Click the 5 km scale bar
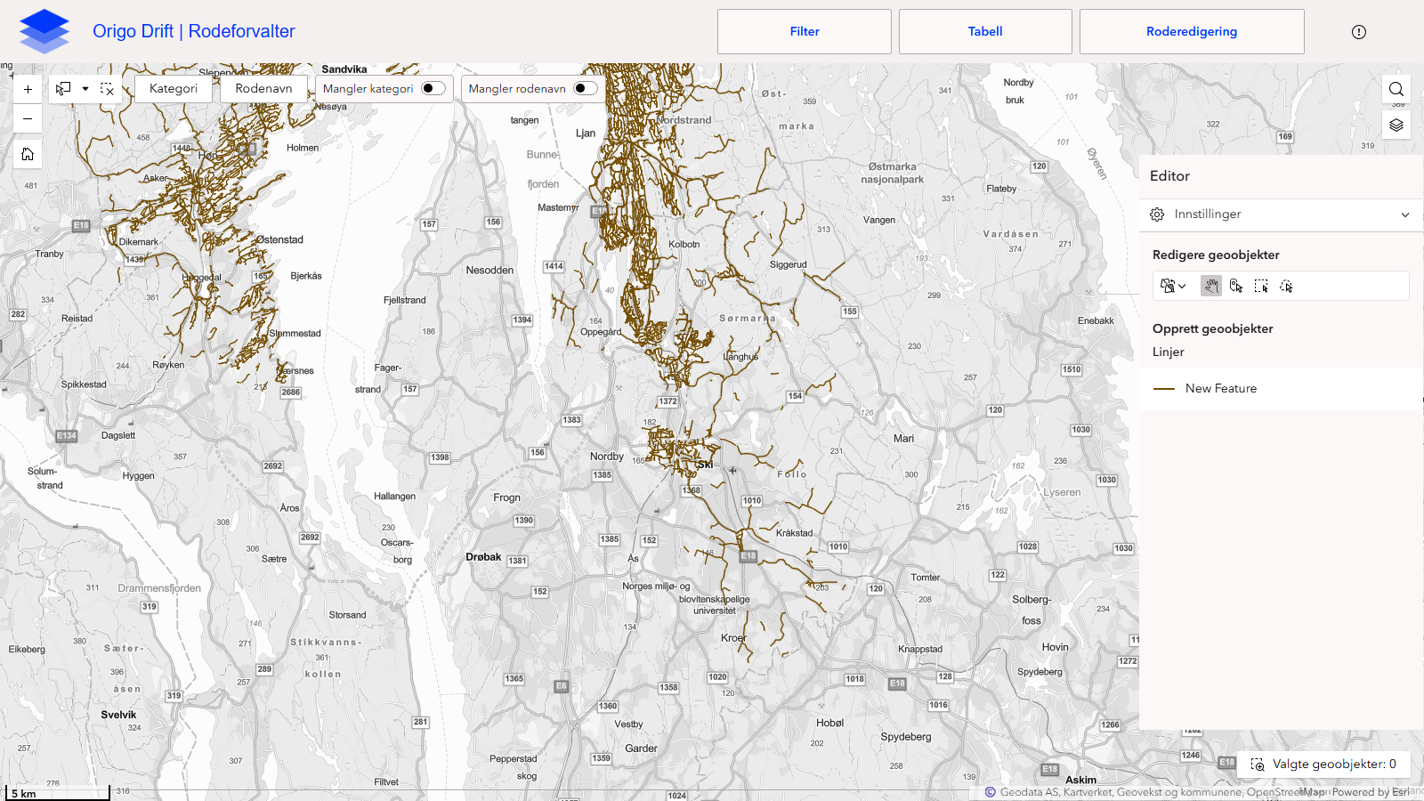The width and height of the screenshot is (1424, 801). (x=57, y=793)
